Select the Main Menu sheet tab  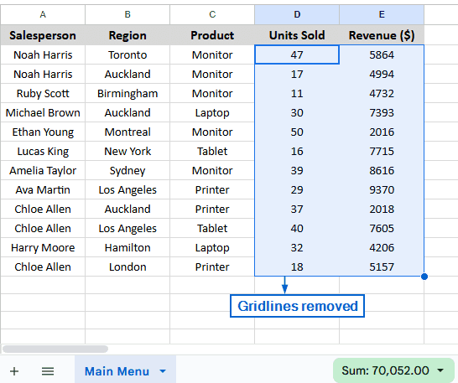coord(125,371)
